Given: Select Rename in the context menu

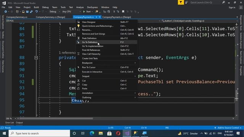Looking at the screenshot, I should coord(107,30).
